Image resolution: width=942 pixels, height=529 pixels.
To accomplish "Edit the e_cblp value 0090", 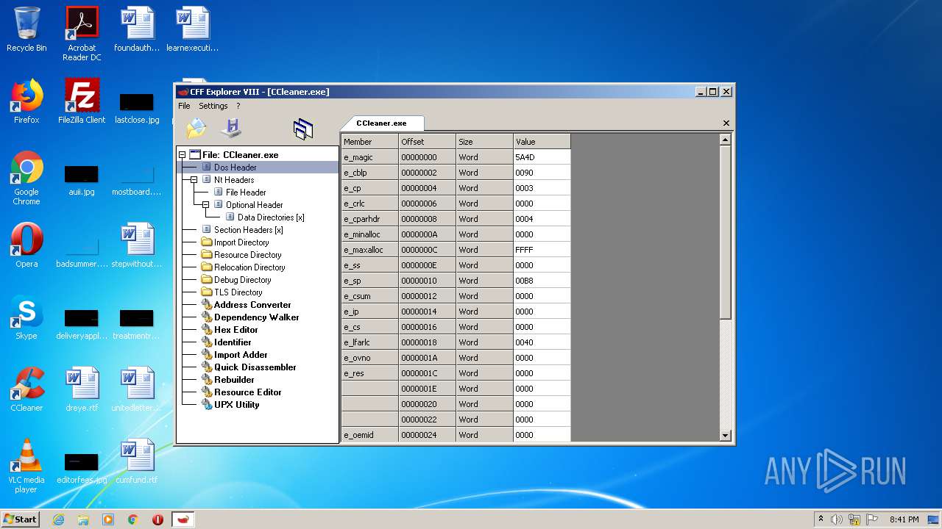I will point(542,173).
